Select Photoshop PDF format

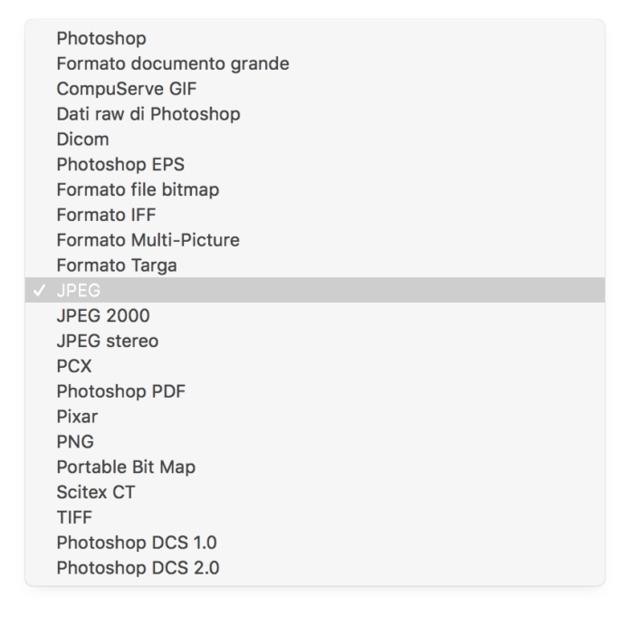[120, 391]
